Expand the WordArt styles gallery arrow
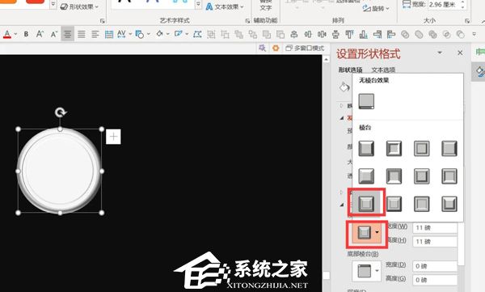Screen dimensions: 485x292 point(198,4)
